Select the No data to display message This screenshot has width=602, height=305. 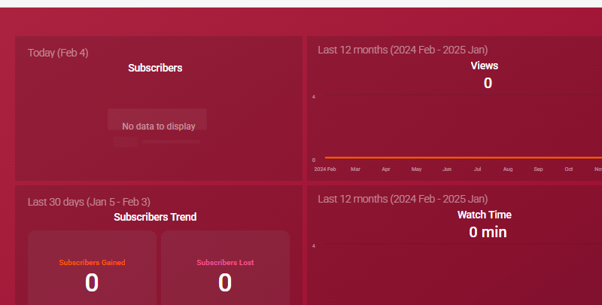tap(159, 127)
